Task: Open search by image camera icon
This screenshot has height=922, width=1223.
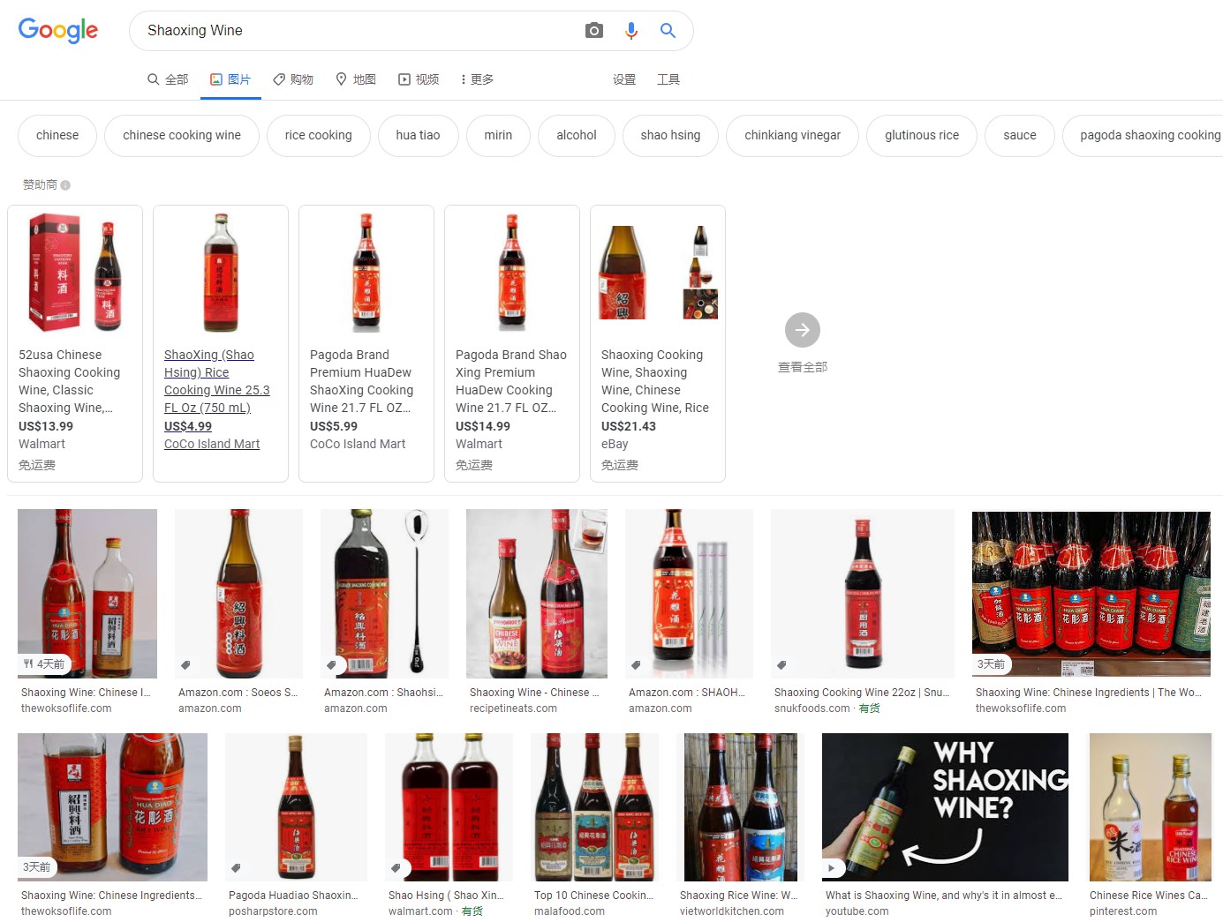Action: 594,31
